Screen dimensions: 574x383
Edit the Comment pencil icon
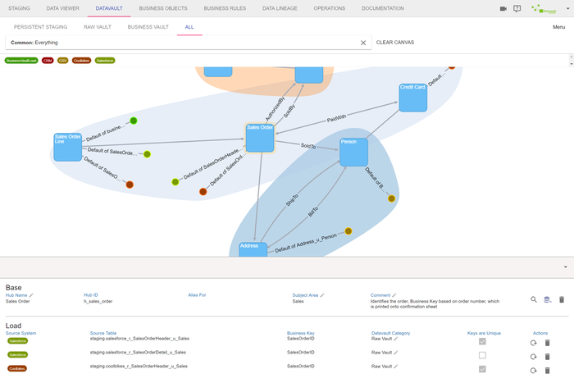pos(394,295)
